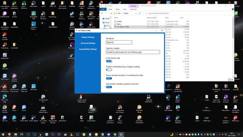Open Steam desktop shortcut

point(72,14)
